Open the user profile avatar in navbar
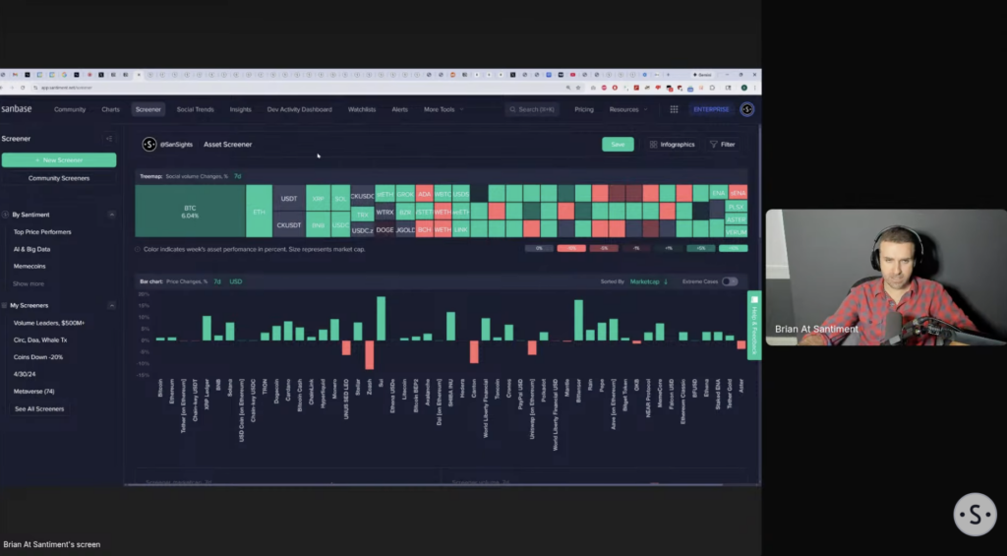The height and width of the screenshot is (556, 1007). coord(747,109)
